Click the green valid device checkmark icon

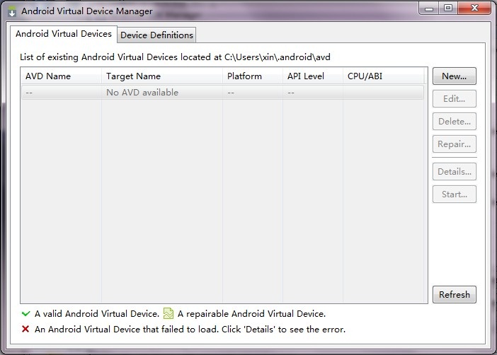26,313
